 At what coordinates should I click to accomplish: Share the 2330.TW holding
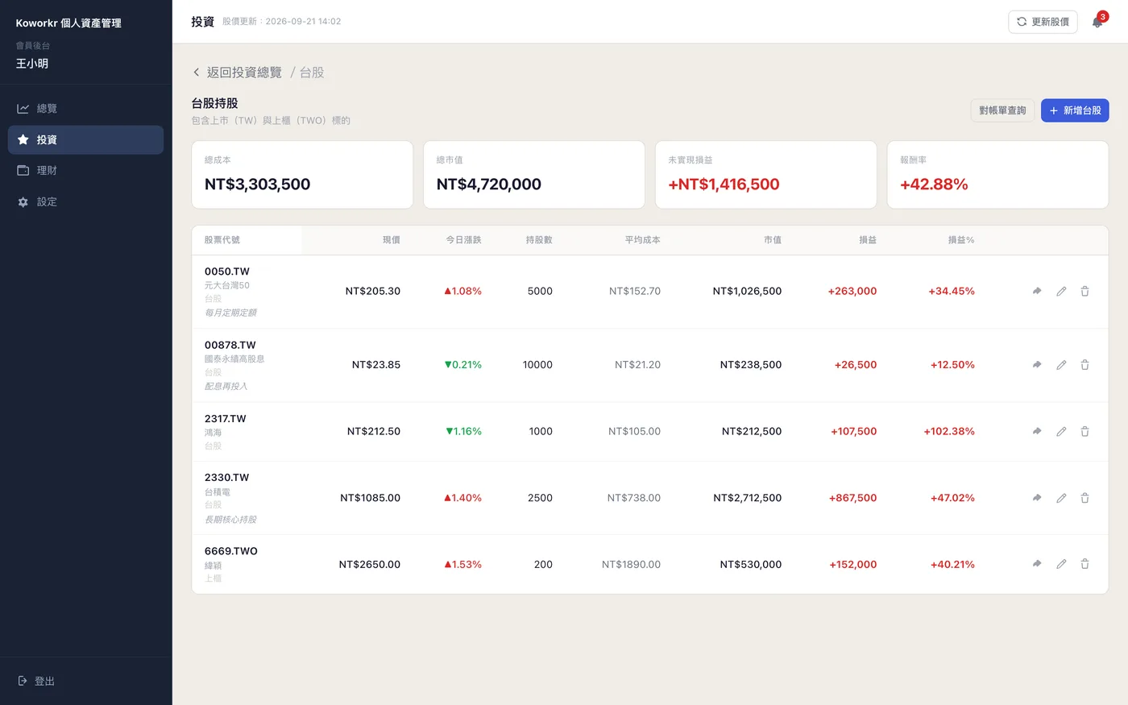tap(1037, 498)
